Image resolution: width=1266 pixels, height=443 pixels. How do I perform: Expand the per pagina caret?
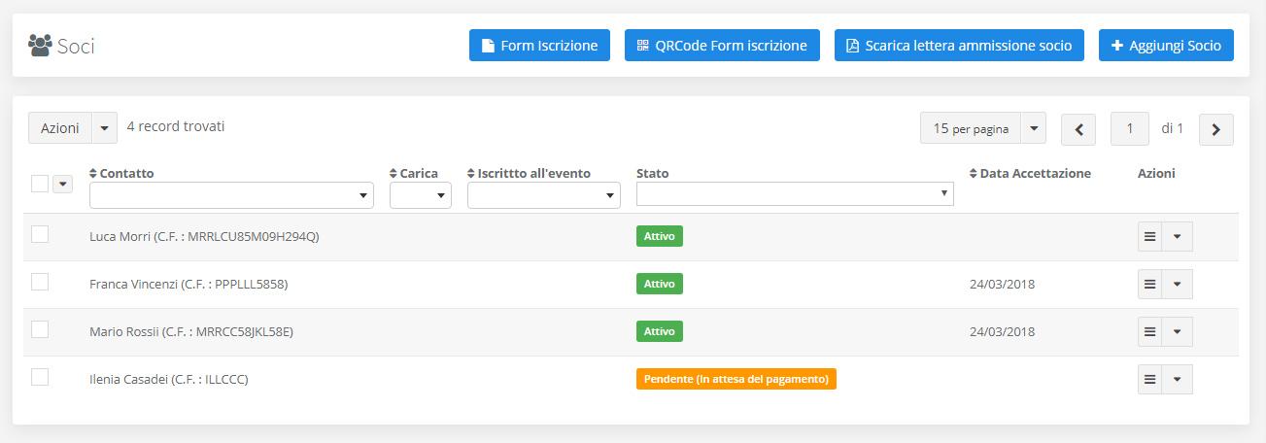[1033, 128]
